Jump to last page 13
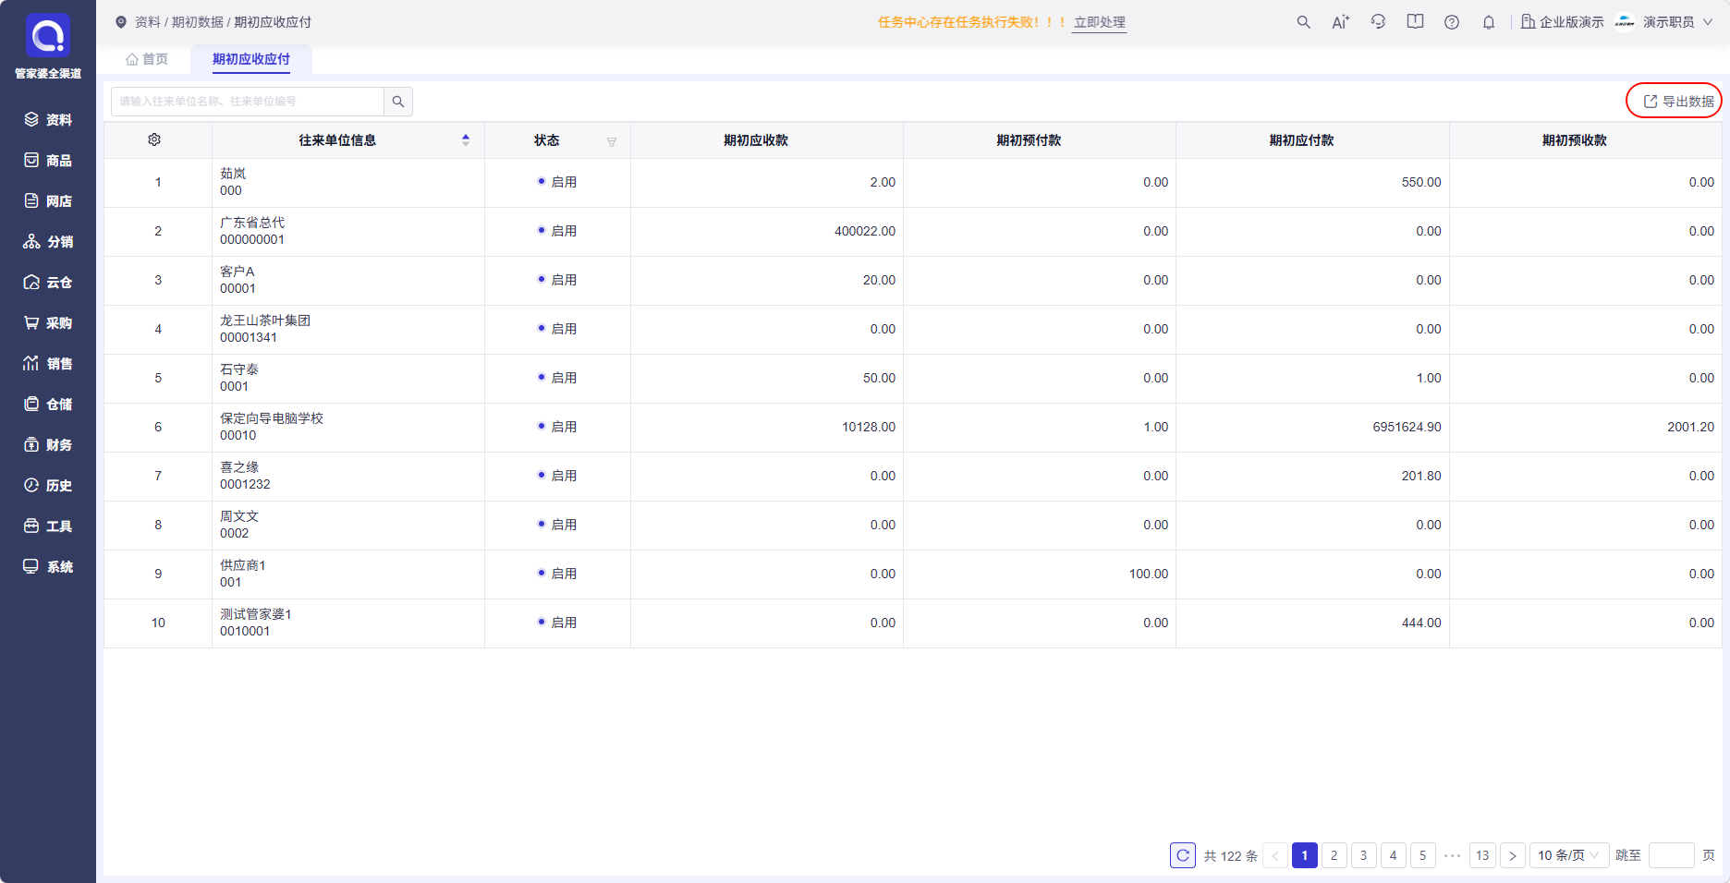This screenshot has width=1730, height=883. [1482, 855]
